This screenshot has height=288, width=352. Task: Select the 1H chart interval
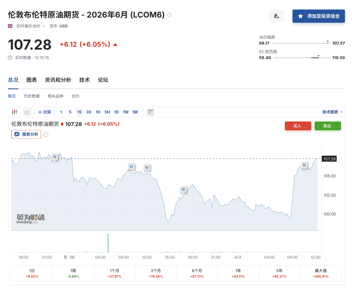[98, 112]
